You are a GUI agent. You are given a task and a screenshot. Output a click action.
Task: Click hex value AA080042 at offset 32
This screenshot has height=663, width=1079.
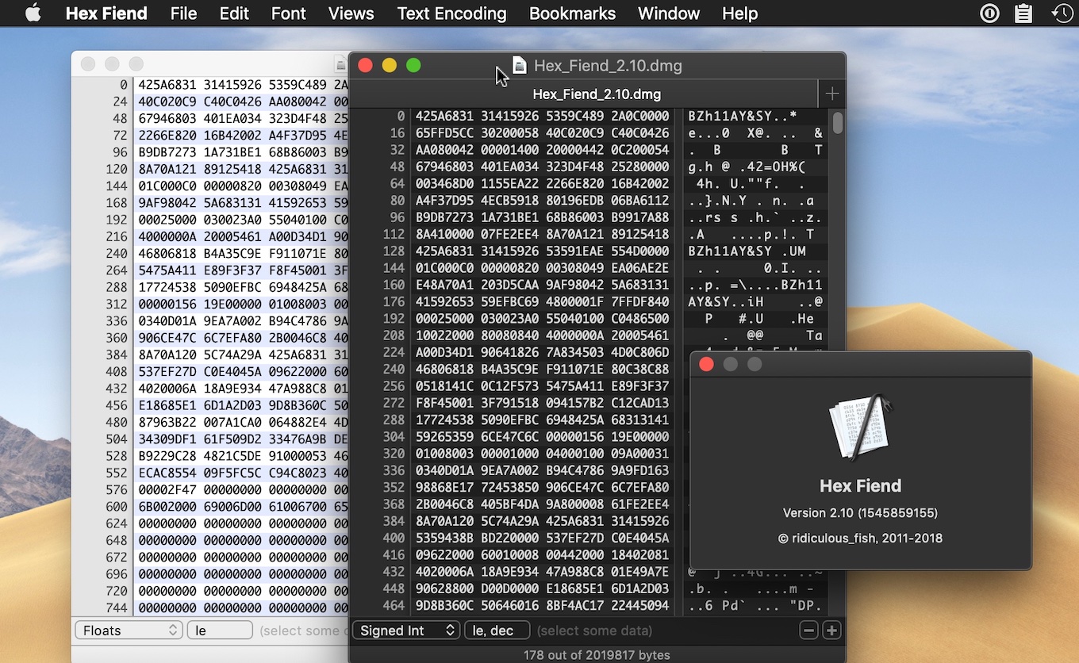coord(445,150)
